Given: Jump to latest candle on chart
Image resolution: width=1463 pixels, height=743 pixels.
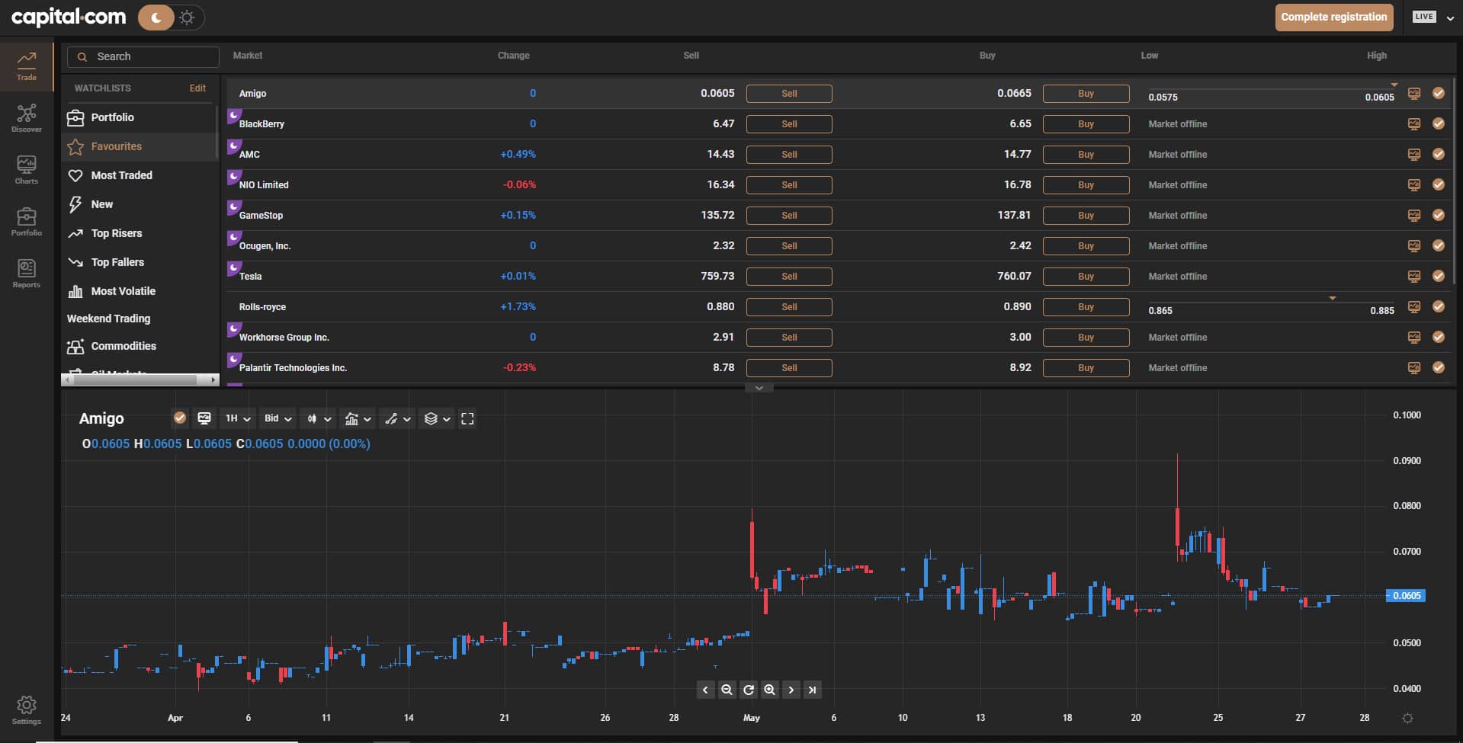Looking at the screenshot, I should 812,690.
